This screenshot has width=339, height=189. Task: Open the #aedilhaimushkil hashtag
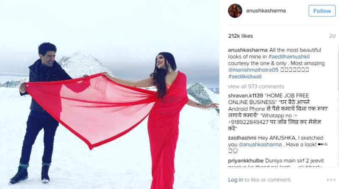[289, 57]
